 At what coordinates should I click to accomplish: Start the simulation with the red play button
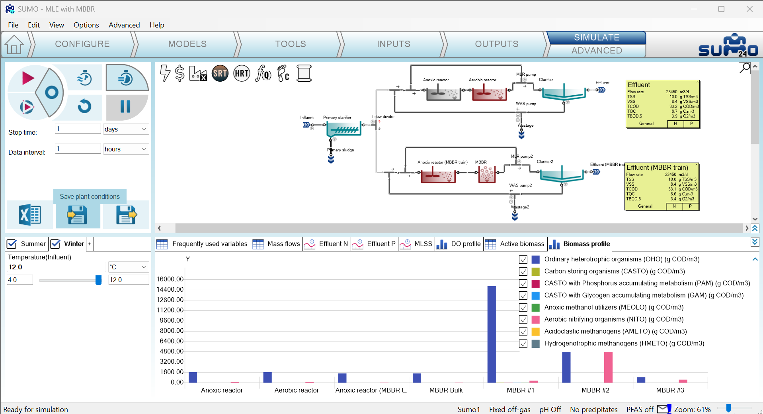(27, 78)
